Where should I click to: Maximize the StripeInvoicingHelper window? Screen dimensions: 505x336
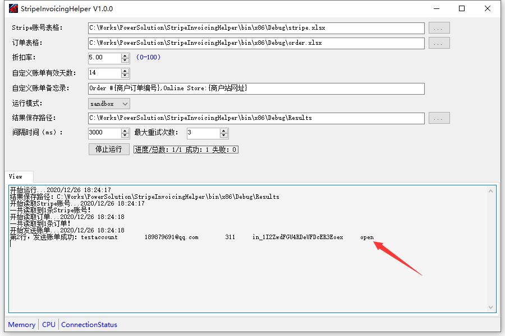(462, 9)
